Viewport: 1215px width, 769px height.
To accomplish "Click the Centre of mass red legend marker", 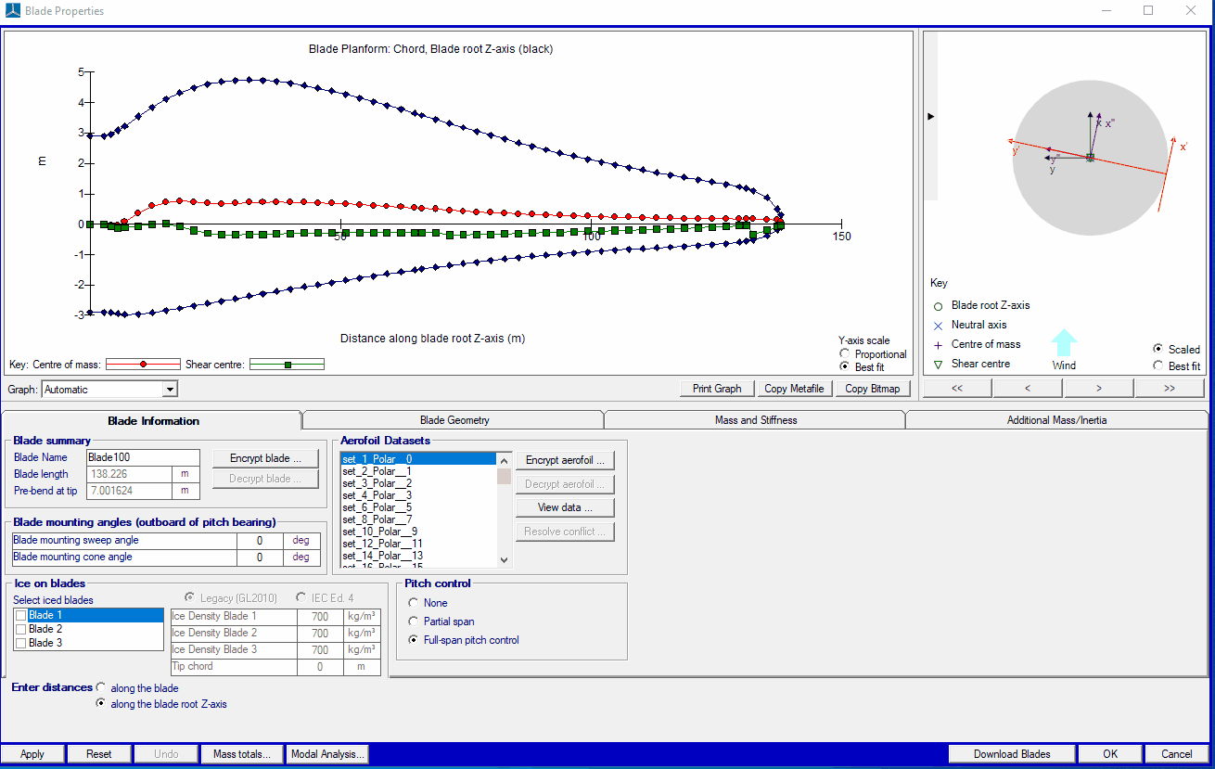I will pyautogui.click(x=142, y=365).
